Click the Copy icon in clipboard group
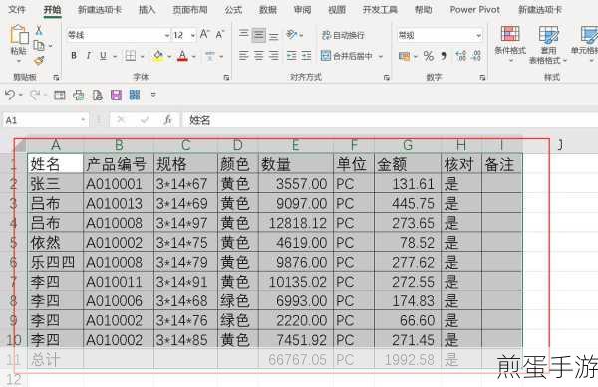 coord(39,46)
